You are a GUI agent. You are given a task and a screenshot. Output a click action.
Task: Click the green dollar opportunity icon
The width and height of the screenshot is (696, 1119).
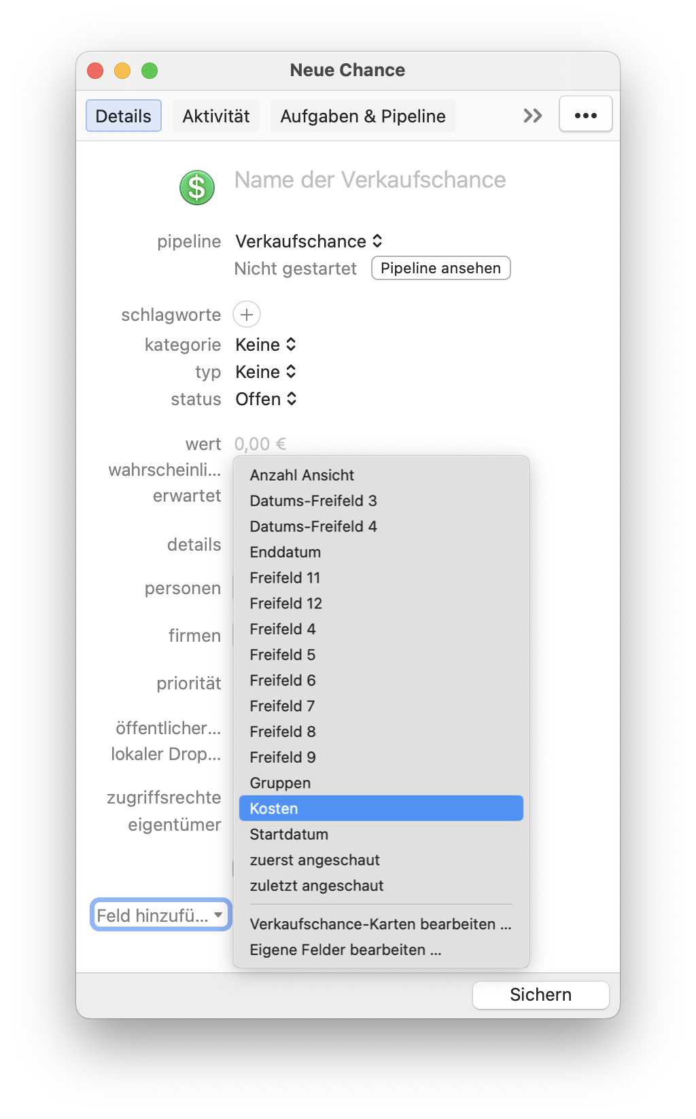pos(197,188)
